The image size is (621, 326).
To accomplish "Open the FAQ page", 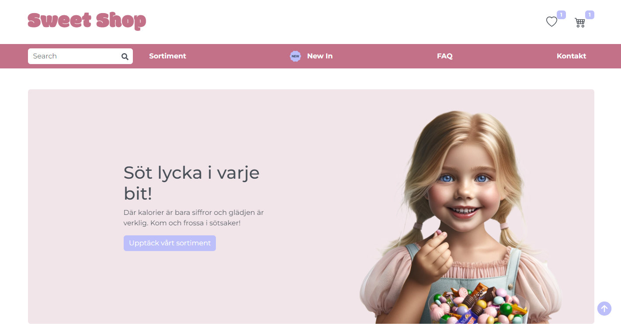I will [x=444, y=56].
